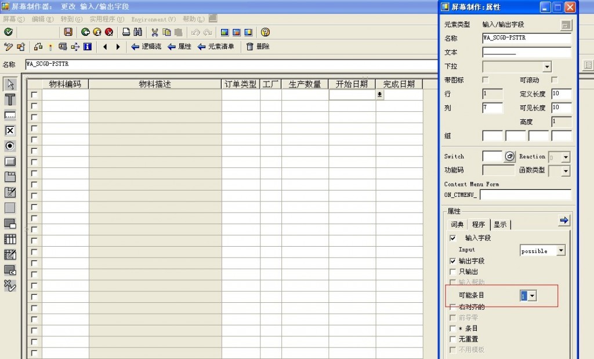Toggle the 带图标 checkbox
The width and height of the screenshot is (594, 359).
pyautogui.click(x=486, y=80)
